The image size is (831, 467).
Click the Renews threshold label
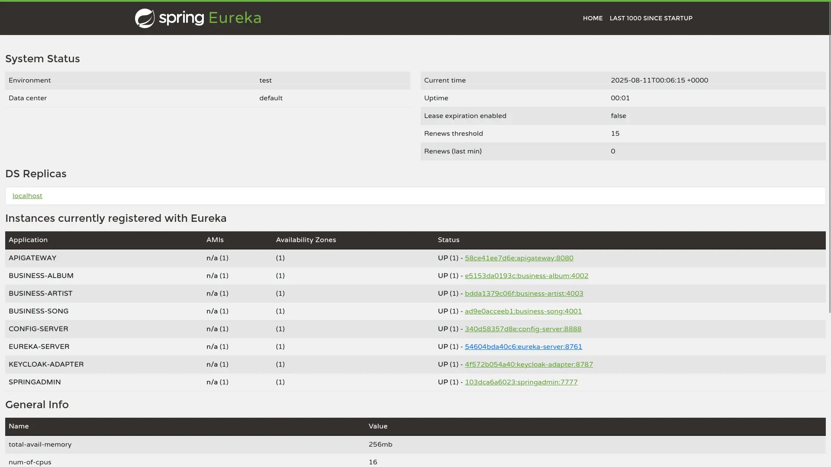[454, 134]
